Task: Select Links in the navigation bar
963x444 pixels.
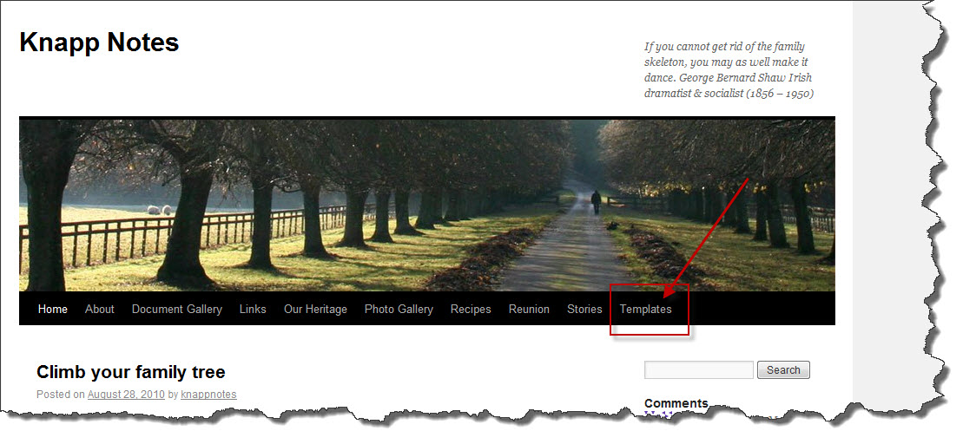Action: (253, 309)
